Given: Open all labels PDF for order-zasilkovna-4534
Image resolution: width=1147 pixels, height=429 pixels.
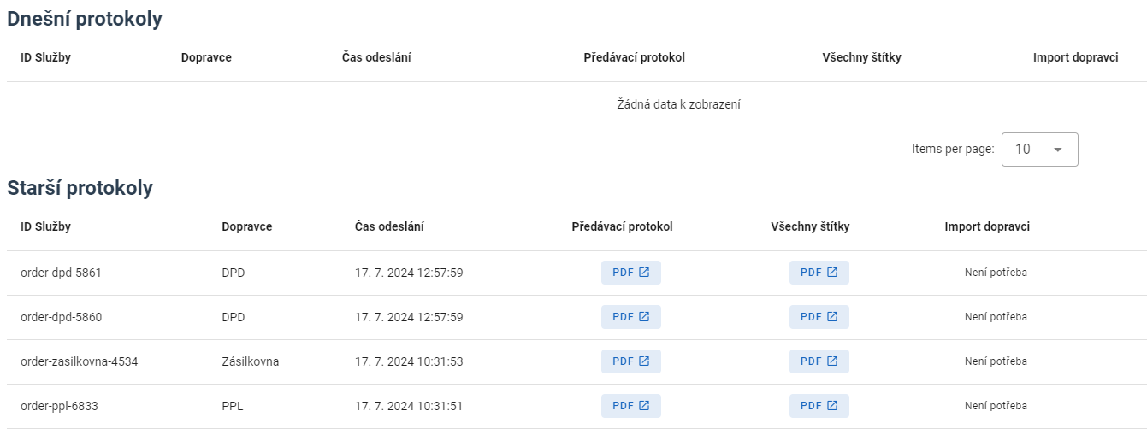Looking at the screenshot, I should 819,361.
